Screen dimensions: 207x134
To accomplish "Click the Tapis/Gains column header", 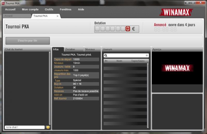I will pyautogui.click(x=138, y=61).
